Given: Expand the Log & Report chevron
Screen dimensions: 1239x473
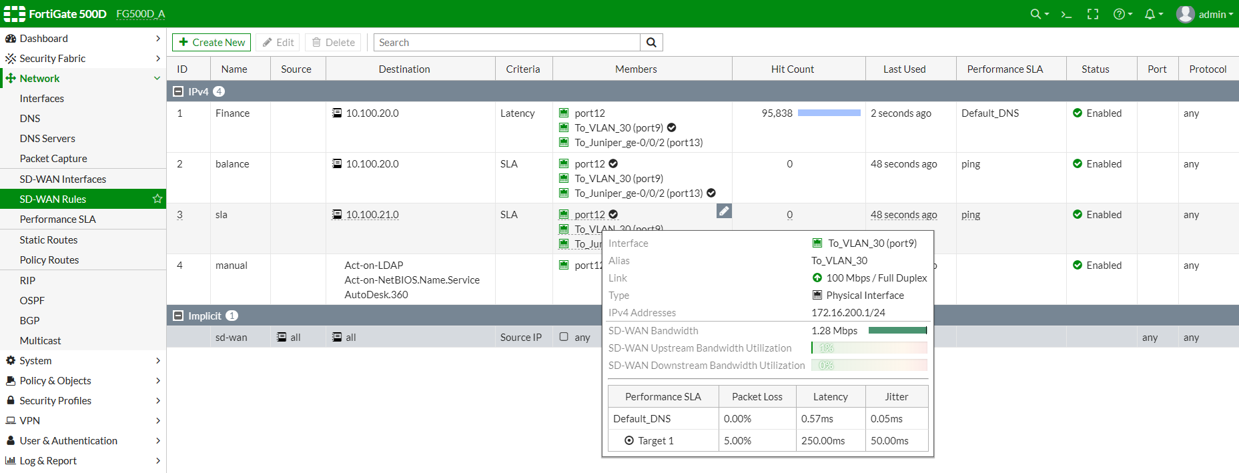Looking at the screenshot, I should coord(158,460).
